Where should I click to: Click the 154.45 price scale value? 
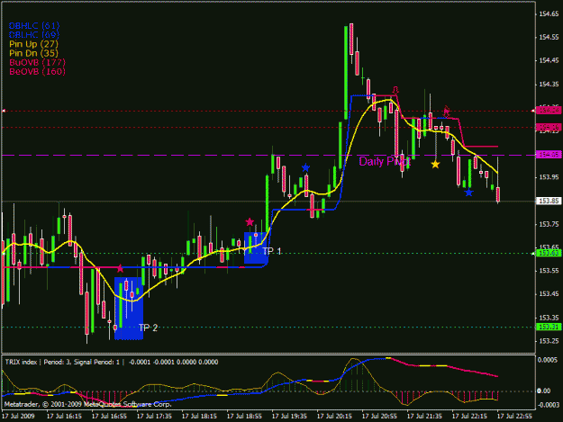(x=549, y=60)
